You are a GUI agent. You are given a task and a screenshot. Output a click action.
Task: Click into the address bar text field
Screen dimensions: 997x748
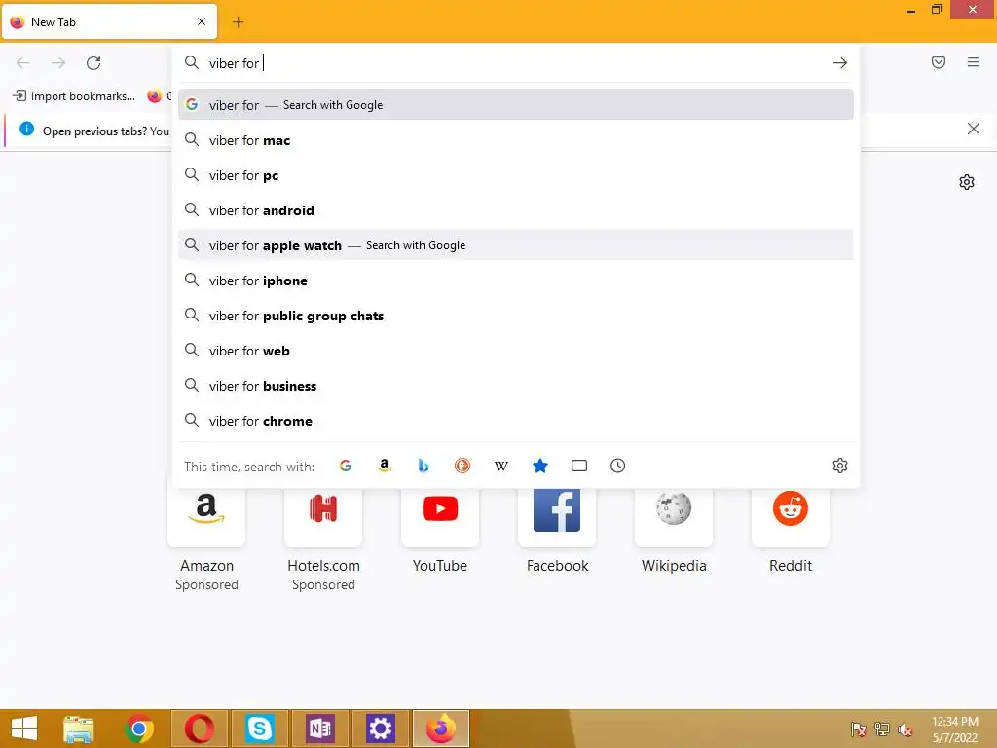pyautogui.click(x=515, y=63)
